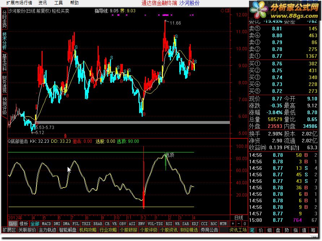Image resolution: width=322 pixels, height=241 pixels.
Task: Select the 笔 tick tab
Action: pos(252,230)
